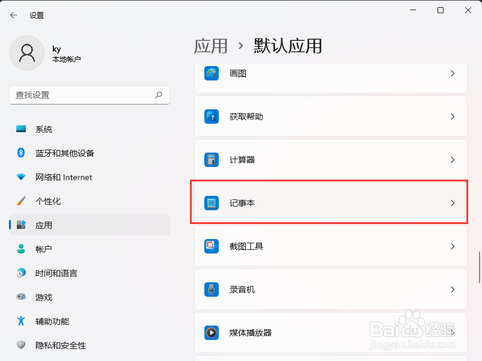Image resolution: width=482 pixels, height=361 pixels.
Task: Click the Calculator (计算器) app icon
Action: (212, 160)
